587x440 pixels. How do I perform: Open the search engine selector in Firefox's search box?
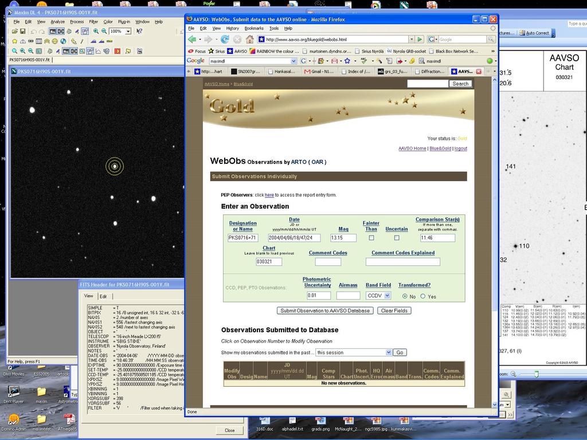432,40
